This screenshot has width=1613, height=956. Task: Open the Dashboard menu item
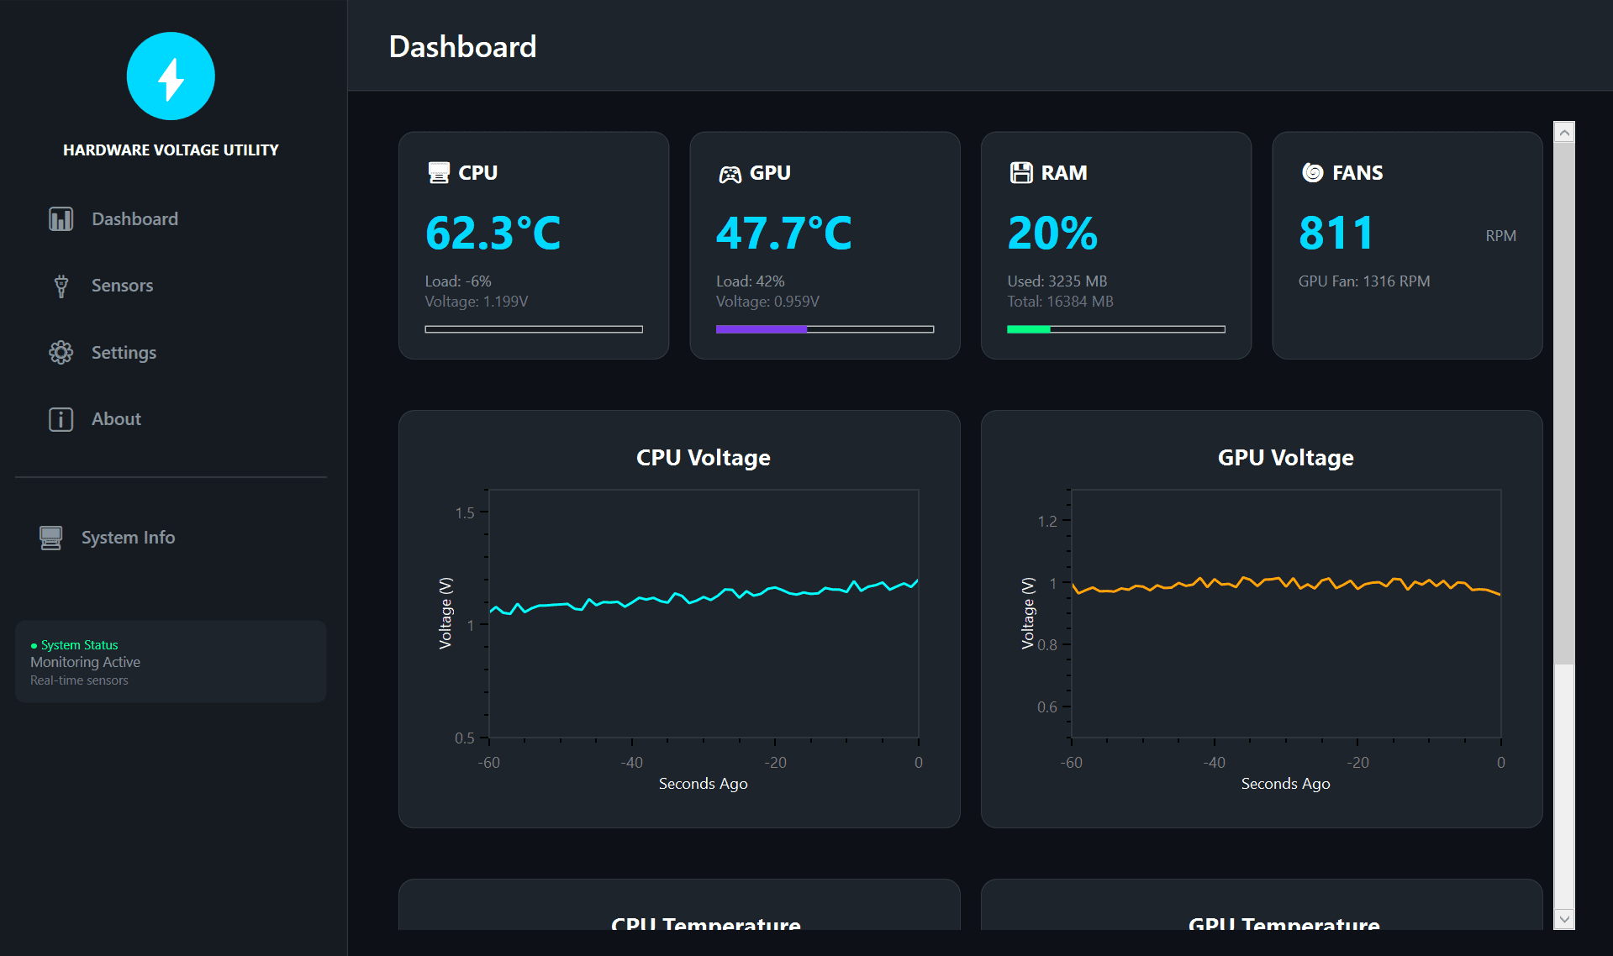tap(171, 219)
